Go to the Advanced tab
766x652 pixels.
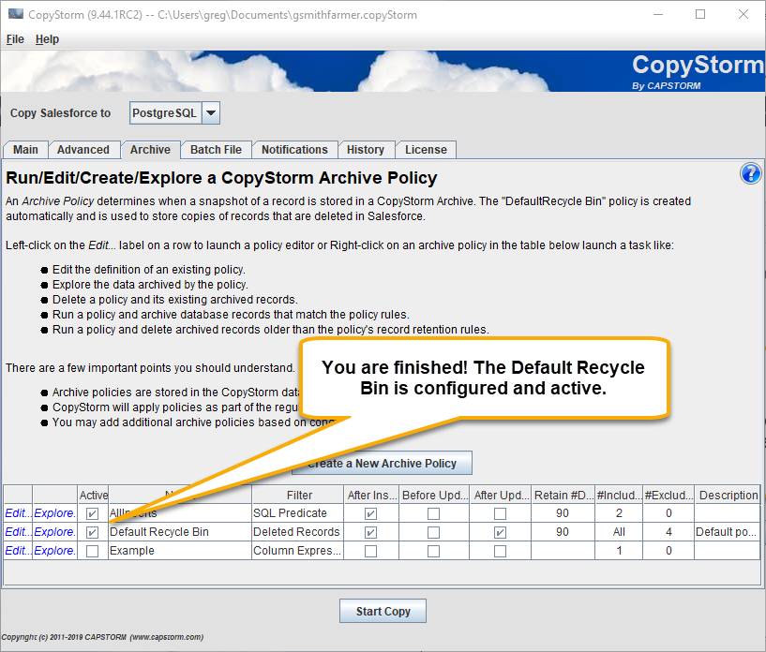[83, 149]
